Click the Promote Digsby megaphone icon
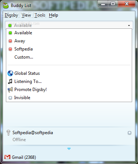 [x=10, y=90]
